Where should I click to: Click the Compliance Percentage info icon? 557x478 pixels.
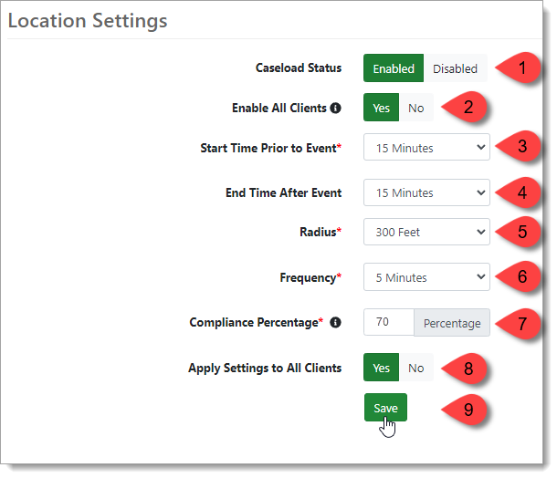point(335,323)
